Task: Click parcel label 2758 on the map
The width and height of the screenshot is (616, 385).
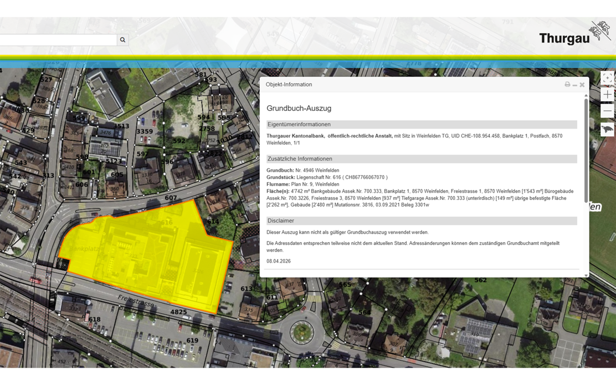Action: coord(207,129)
